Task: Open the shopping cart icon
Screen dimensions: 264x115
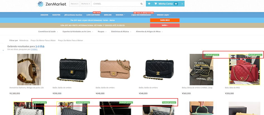Action: tap(156, 4)
